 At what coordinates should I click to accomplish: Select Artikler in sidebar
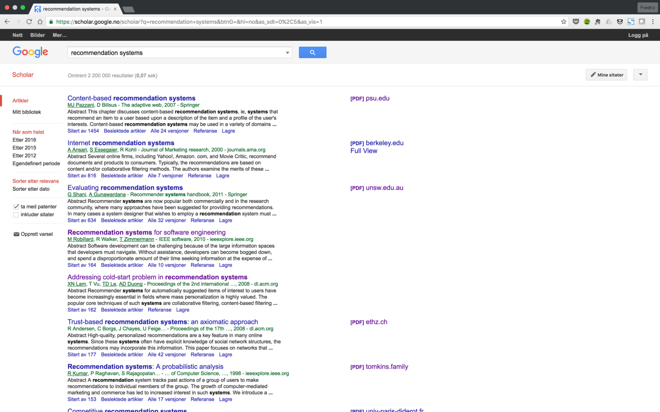tap(21, 101)
